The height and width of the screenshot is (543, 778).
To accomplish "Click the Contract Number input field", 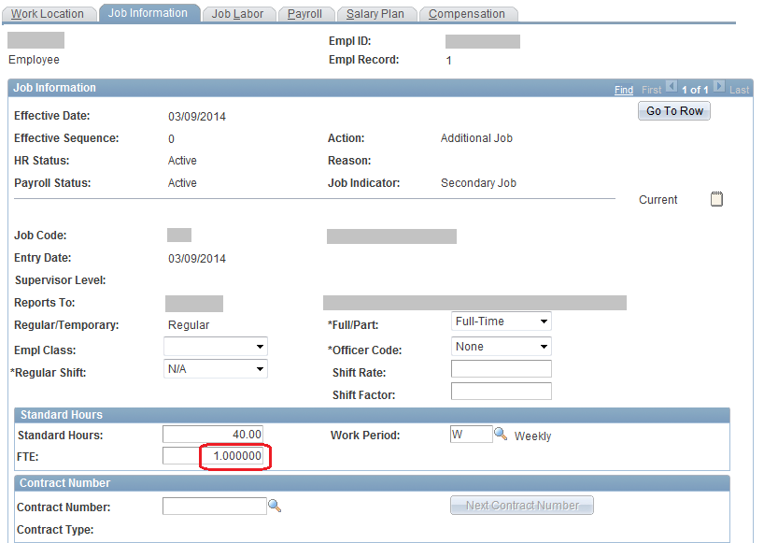I will pos(215,507).
